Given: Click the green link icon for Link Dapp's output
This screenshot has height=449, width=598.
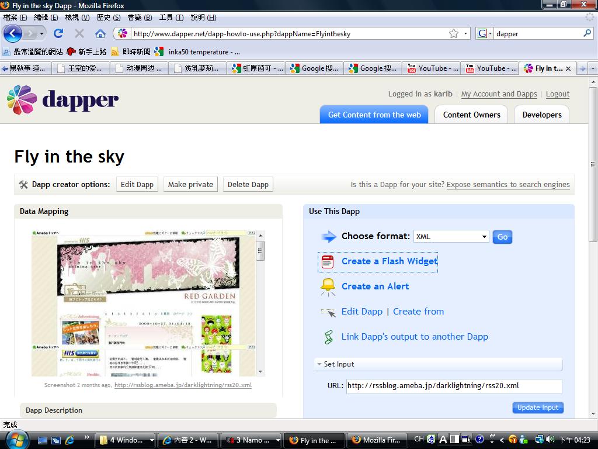Looking at the screenshot, I should point(328,337).
